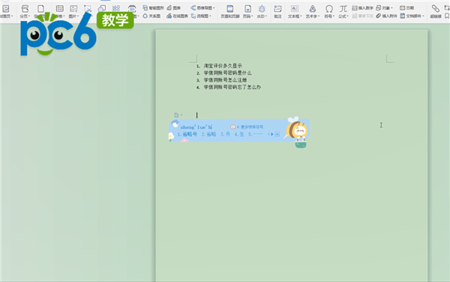Click the Chart (图表) icon
Screen dimensions: 450x282
coord(174,8)
